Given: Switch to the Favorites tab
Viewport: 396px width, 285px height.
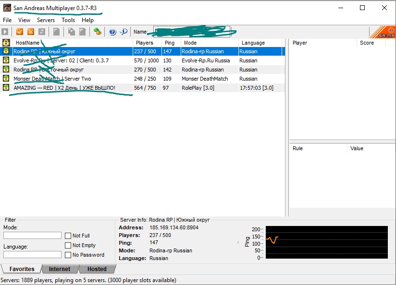Looking at the screenshot, I should pos(22,269).
